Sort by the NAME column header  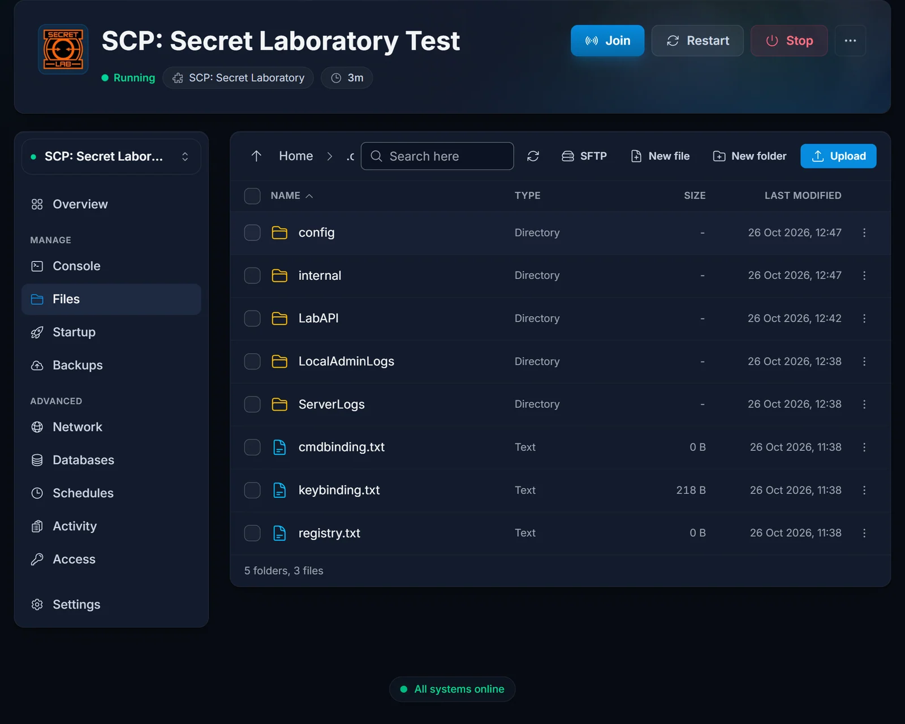click(292, 196)
